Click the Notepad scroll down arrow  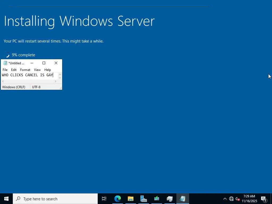tap(60, 78)
